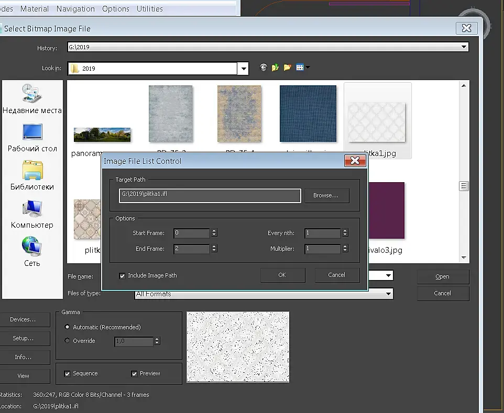Image resolution: width=504 pixels, height=413 pixels.
Task: Expand the Files of type dropdown
Action: tap(388, 294)
